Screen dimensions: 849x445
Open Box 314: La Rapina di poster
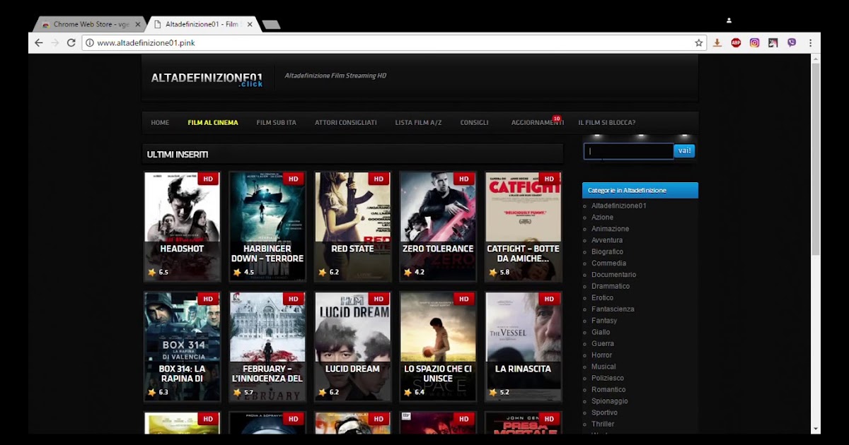click(182, 347)
